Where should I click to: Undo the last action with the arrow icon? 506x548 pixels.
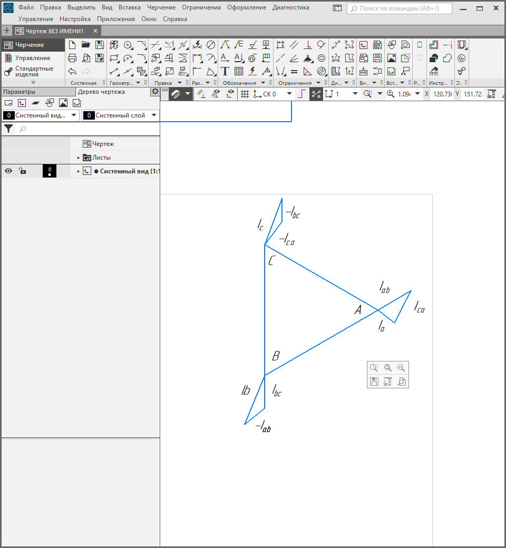click(x=72, y=71)
